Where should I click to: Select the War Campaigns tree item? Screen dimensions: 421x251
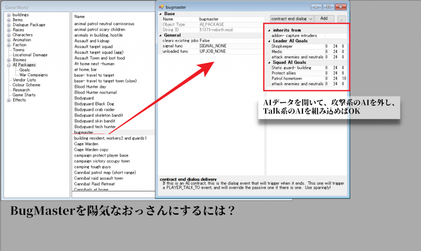(x=33, y=75)
